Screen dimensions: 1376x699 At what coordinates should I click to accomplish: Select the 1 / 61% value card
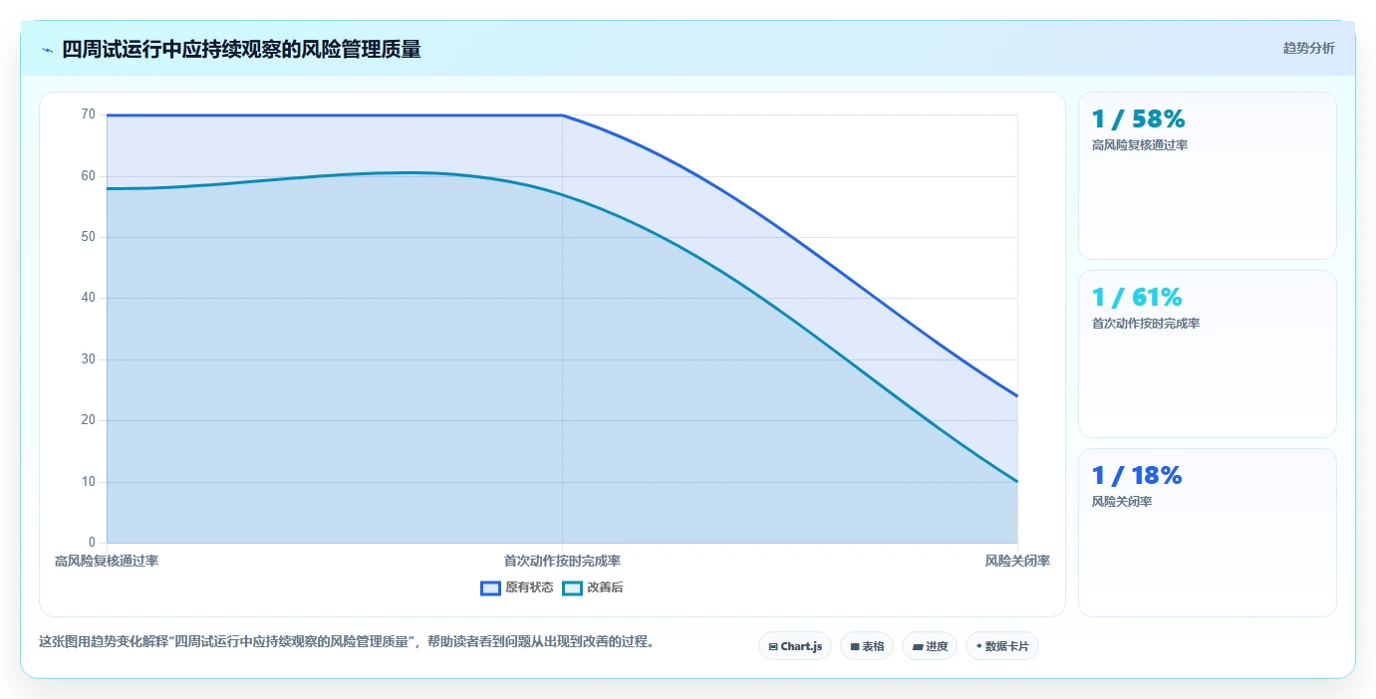point(1207,353)
